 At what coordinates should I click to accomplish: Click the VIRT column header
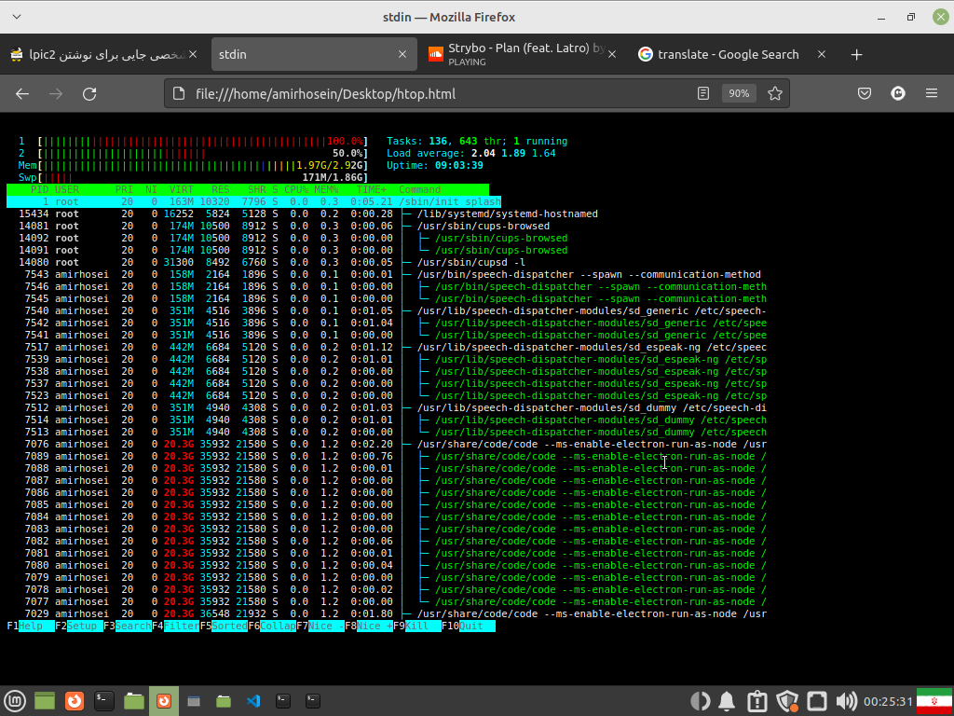(x=182, y=190)
